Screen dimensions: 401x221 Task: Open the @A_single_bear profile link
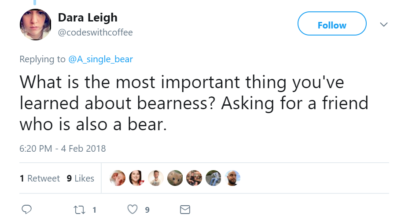[101, 60]
